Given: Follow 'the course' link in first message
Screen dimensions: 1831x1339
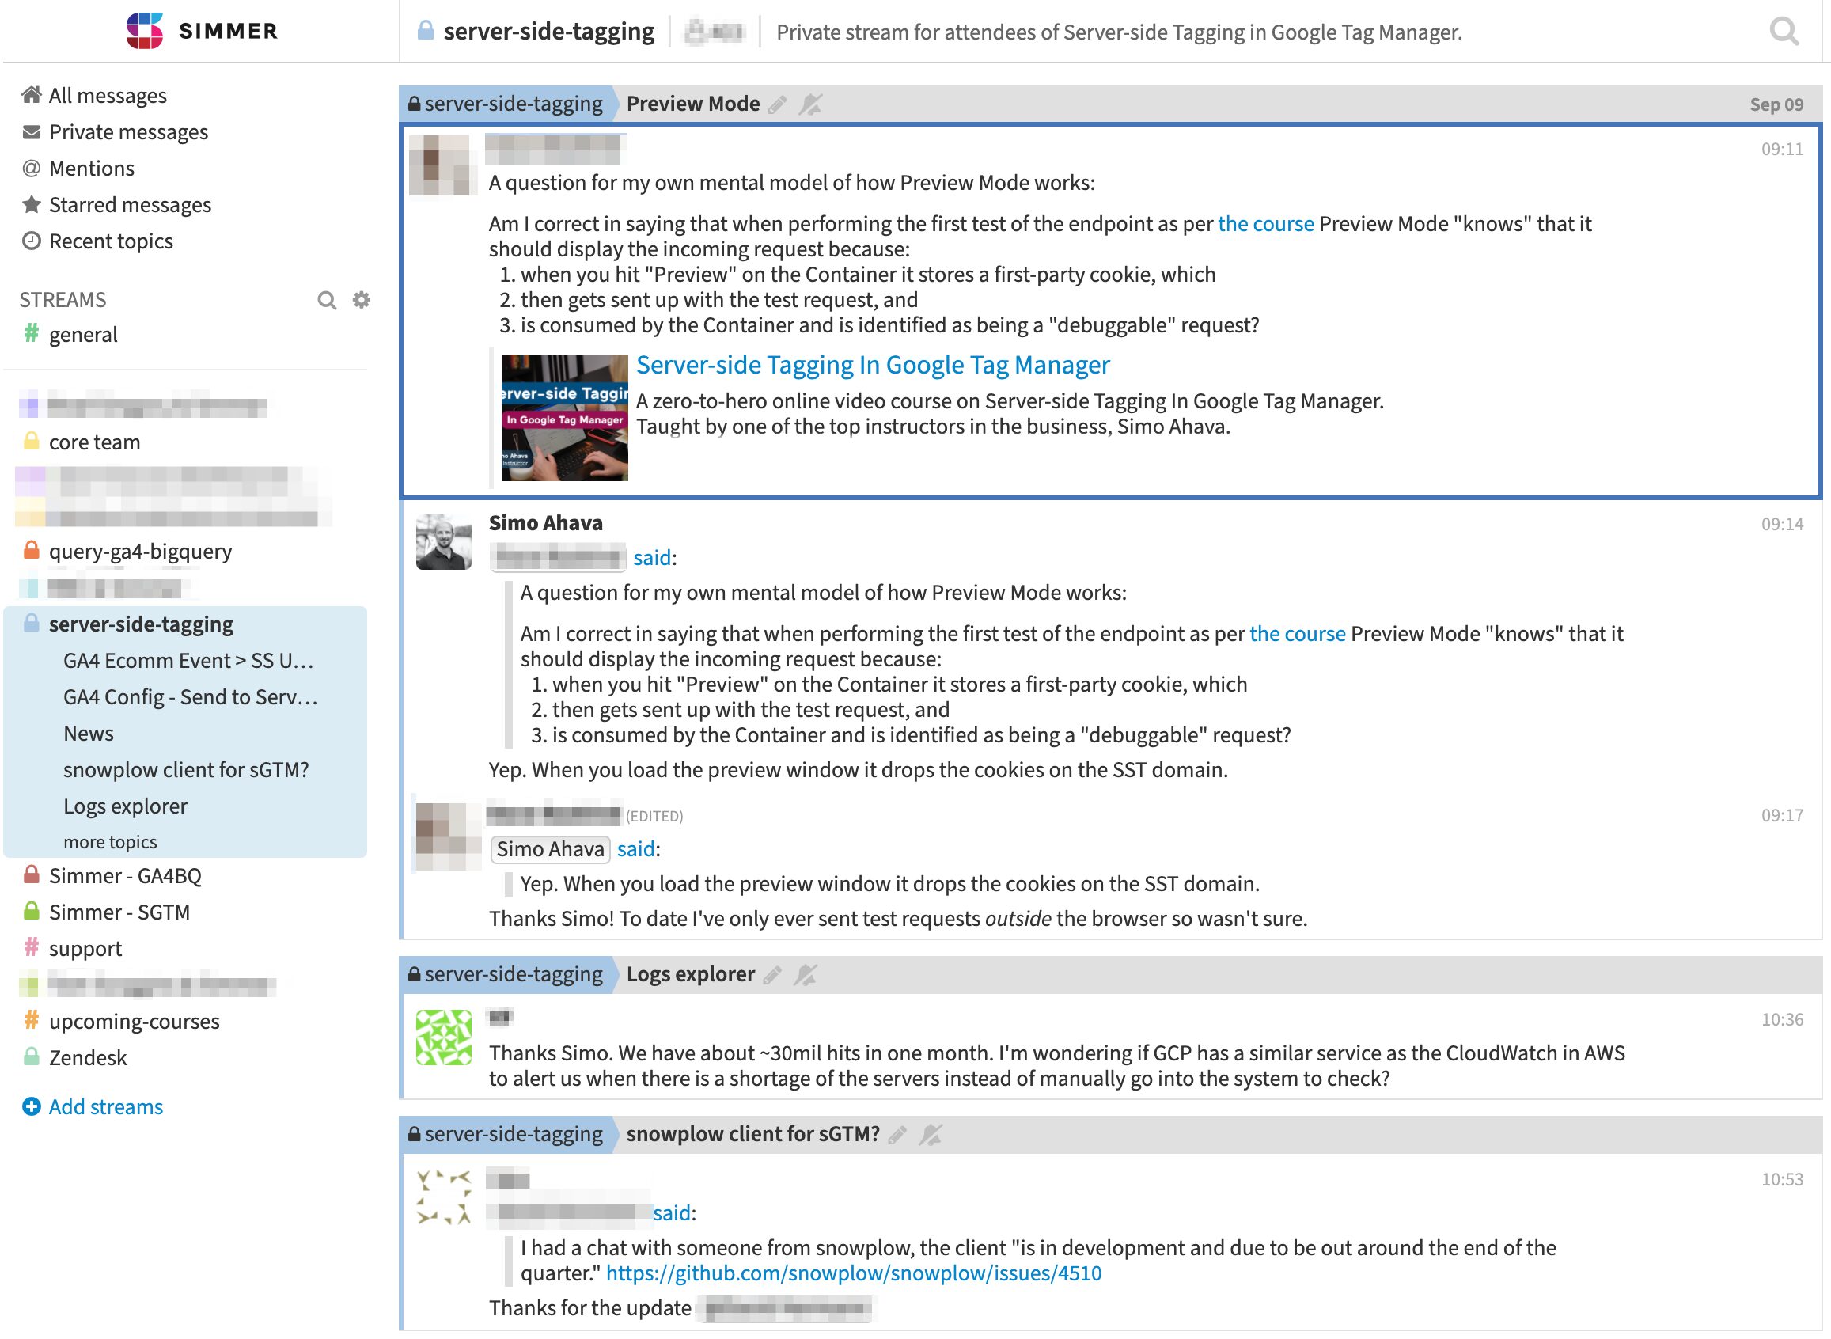Looking at the screenshot, I should [1265, 225].
